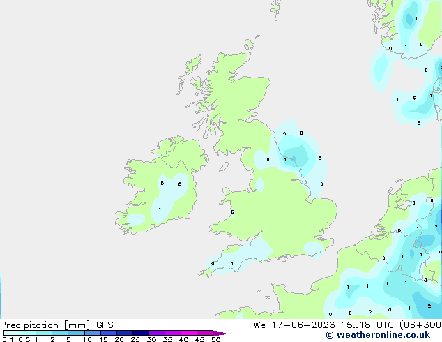Select the 5–10 mm legend color swatch

(x=76, y=333)
